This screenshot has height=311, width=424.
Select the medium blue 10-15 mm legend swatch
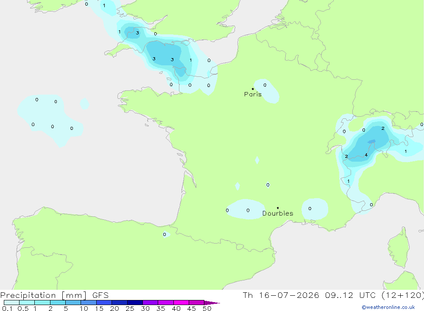(89, 303)
